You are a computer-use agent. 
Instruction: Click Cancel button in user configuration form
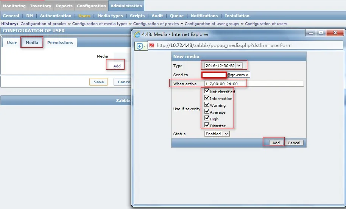pyautogui.click(x=123, y=82)
